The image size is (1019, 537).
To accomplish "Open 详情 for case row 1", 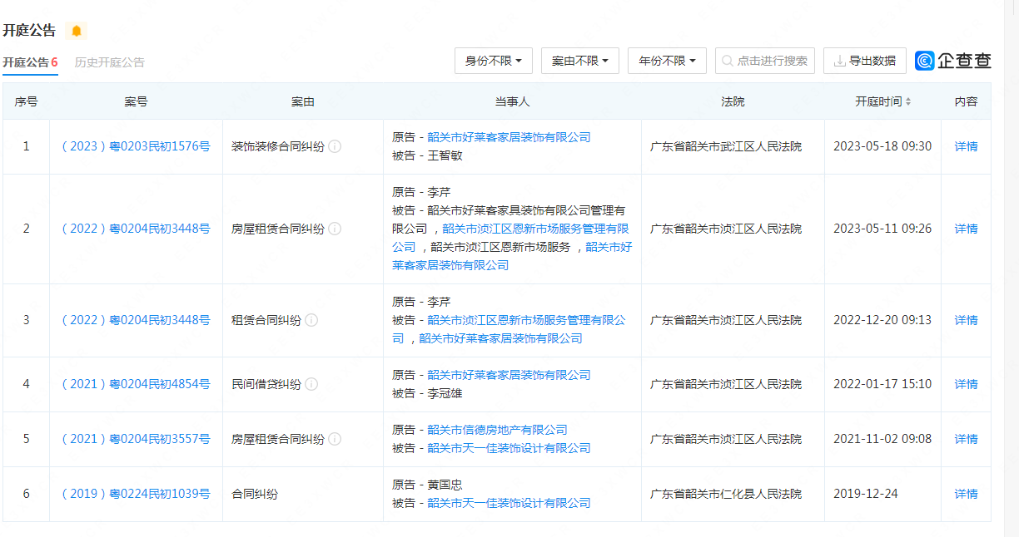I will (x=966, y=146).
